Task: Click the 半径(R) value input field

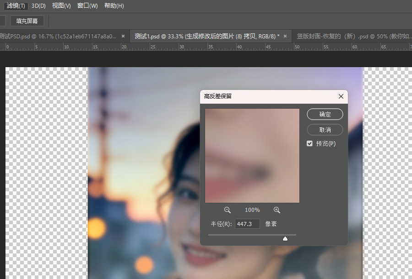Action: point(247,224)
